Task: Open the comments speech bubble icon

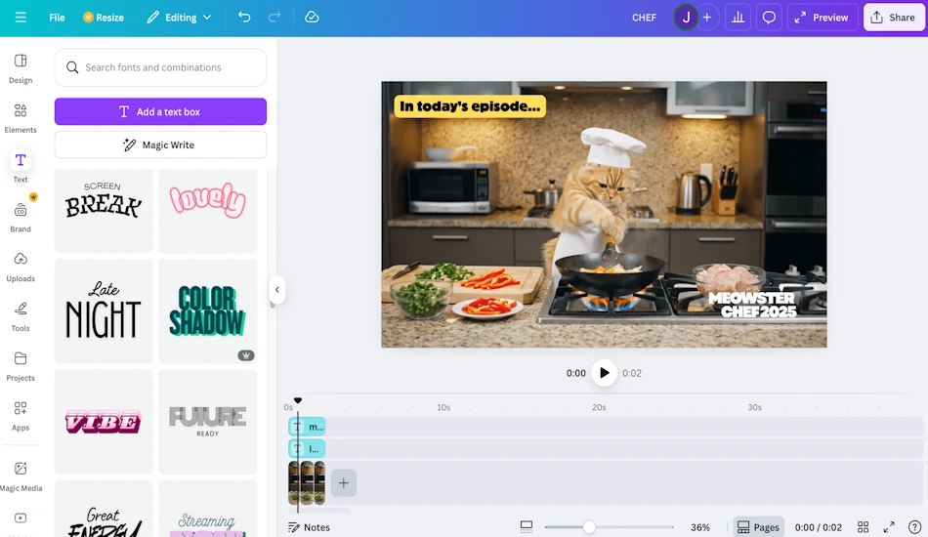Action: (x=769, y=18)
